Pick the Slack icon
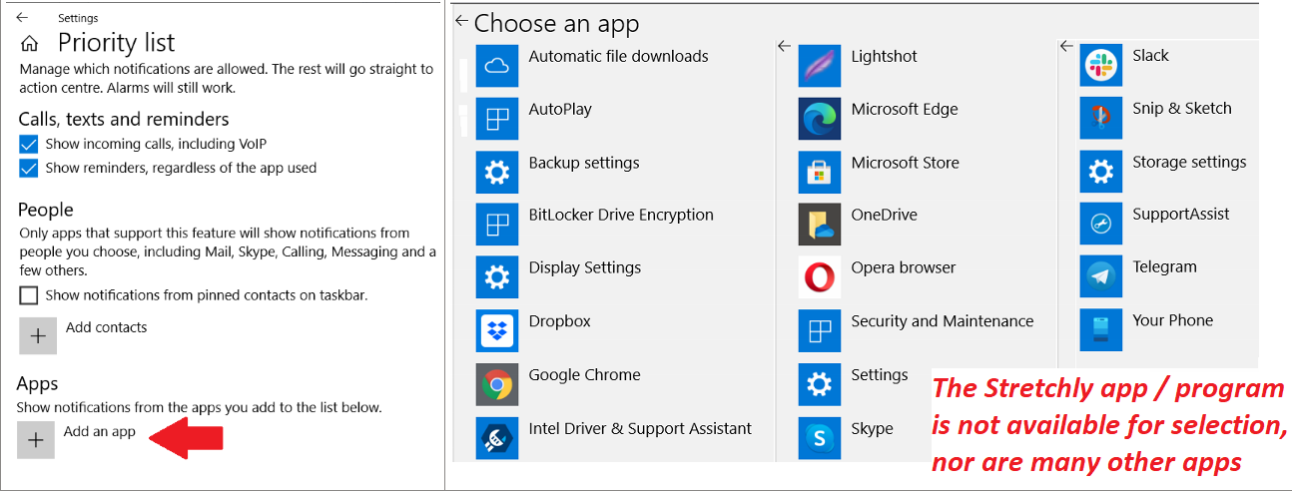Viewport: 1294px width, 492px height. click(x=1101, y=65)
